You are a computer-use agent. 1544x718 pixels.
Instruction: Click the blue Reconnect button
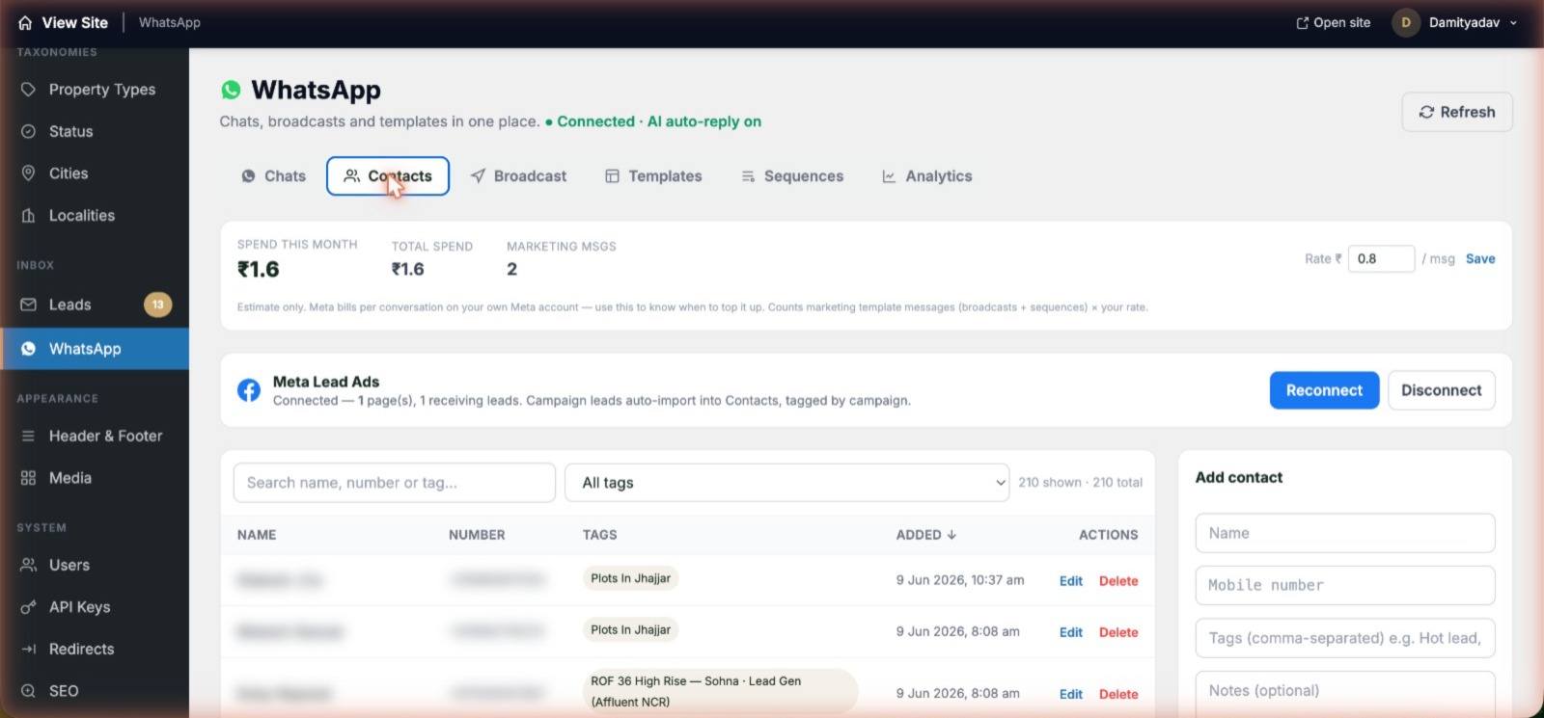pyautogui.click(x=1324, y=390)
